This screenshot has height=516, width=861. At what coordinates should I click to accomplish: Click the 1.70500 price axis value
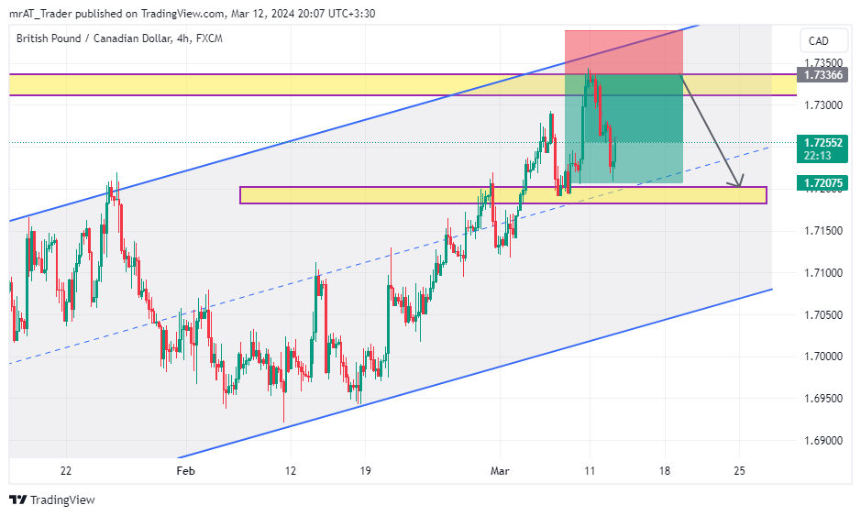click(823, 314)
